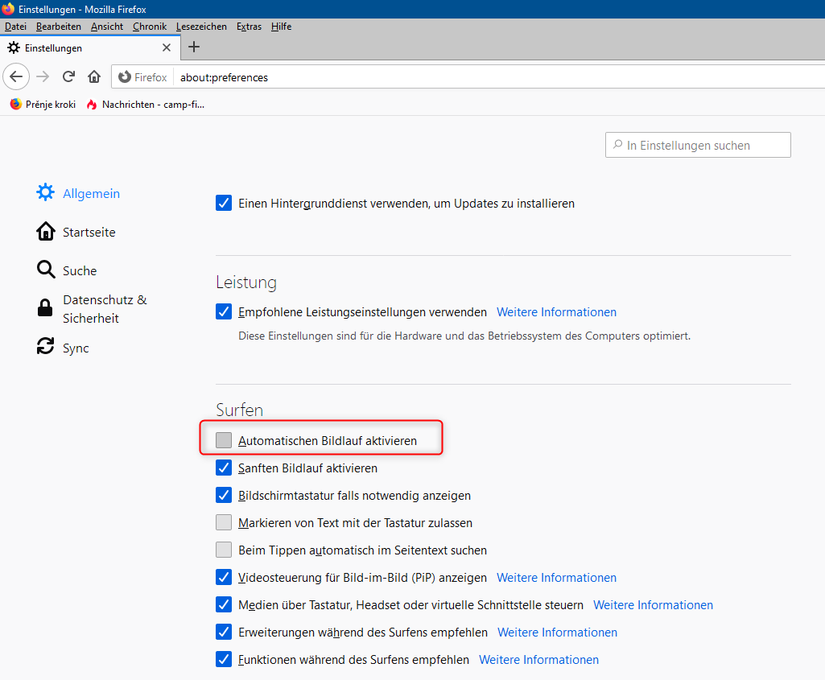This screenshot has height=680, width=825.
Task: Open new tab with plus button
Action: [193, 47]
